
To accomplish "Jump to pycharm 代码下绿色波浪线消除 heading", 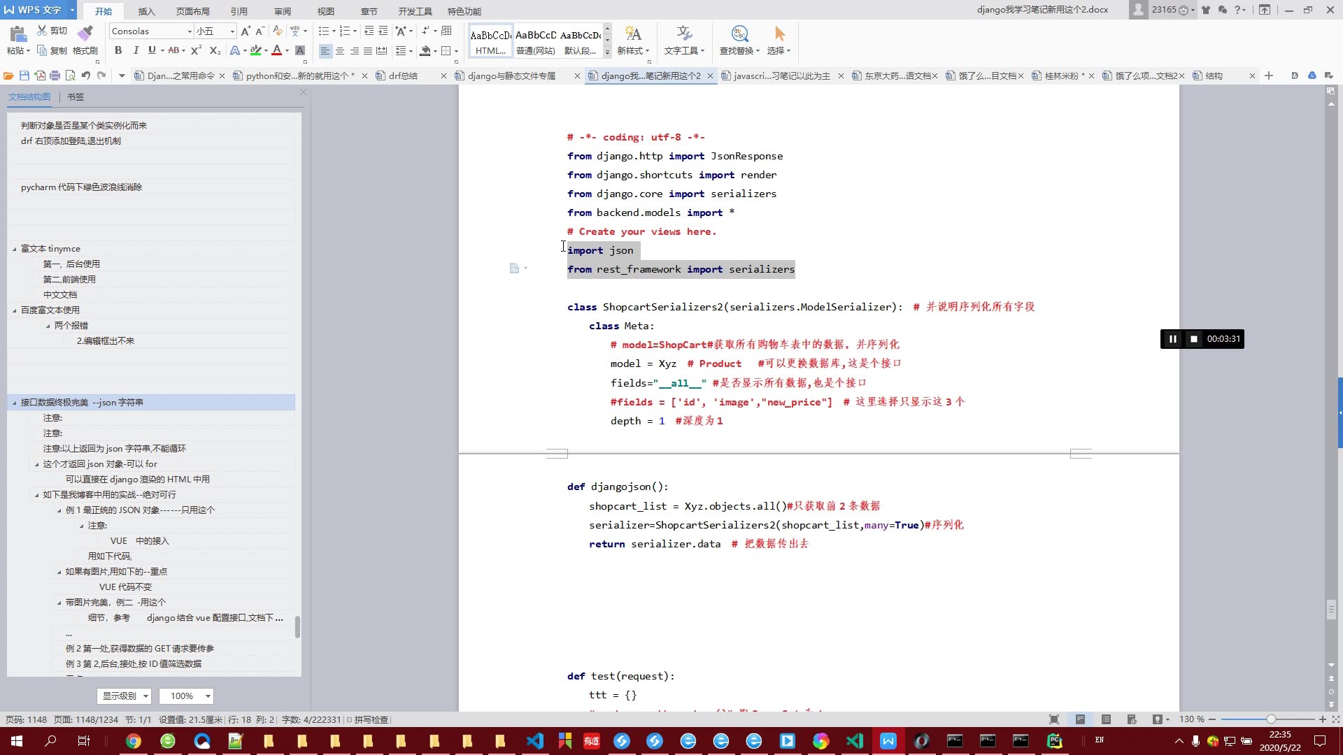I will [x=81, y=187].
